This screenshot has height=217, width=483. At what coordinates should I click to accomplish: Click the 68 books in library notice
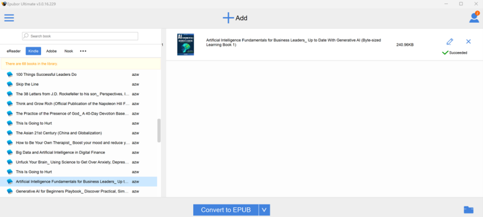[32, 64]
